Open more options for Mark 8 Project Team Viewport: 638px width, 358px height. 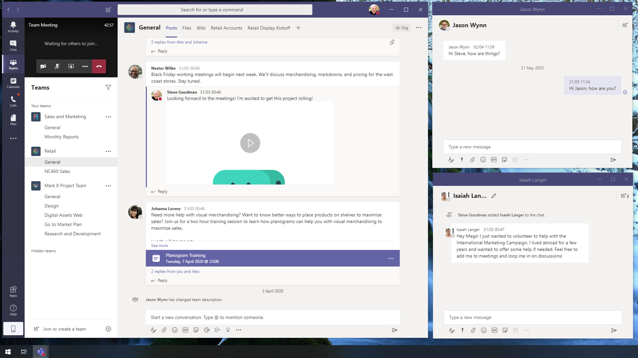(108, 186)
